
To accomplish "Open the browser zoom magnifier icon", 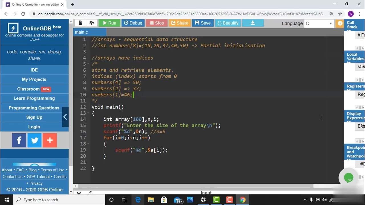I will tap(331, 14).
